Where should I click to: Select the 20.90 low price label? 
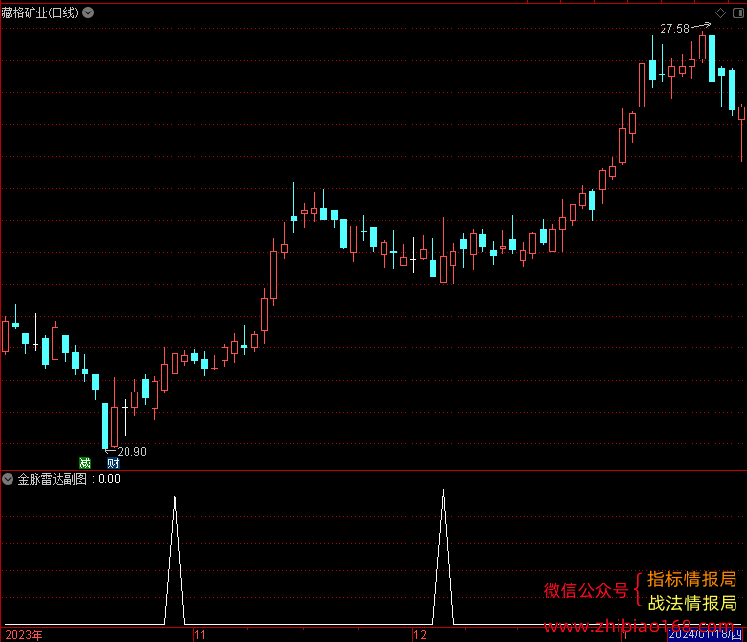131,451
